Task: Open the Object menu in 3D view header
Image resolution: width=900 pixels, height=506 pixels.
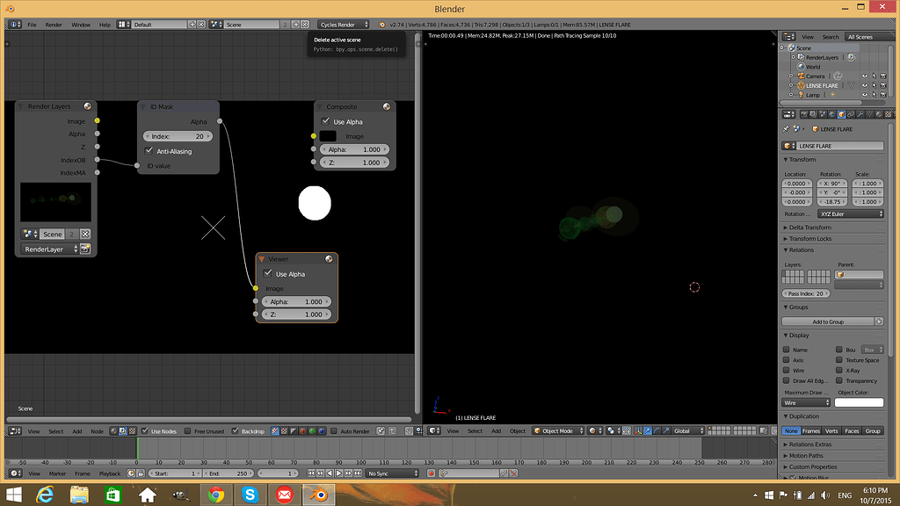Action: pos(517,430)
